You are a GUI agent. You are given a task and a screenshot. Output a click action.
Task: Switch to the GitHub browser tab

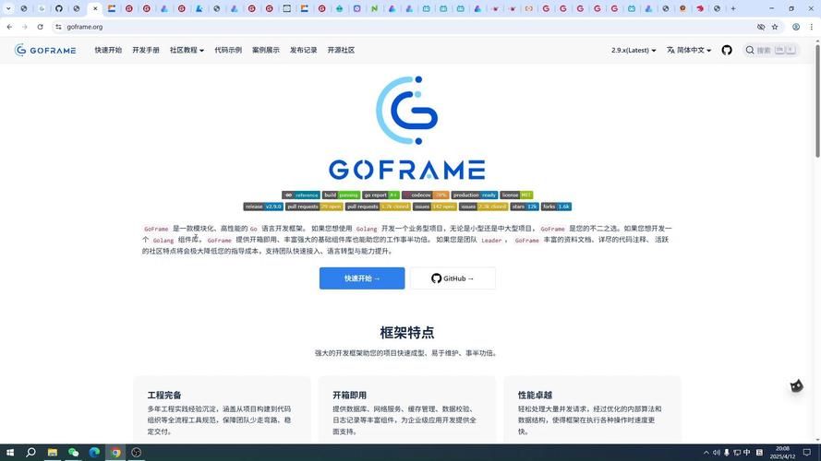coord(59,8)
